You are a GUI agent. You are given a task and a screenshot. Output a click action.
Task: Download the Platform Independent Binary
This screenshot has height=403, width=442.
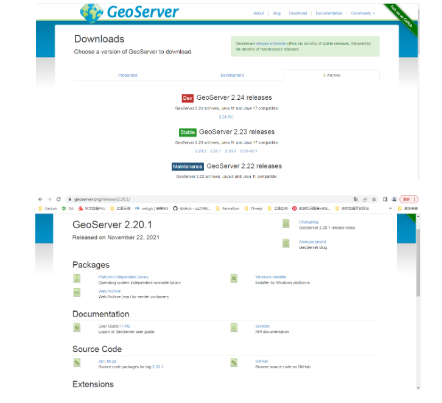click(x=124, y=277)
